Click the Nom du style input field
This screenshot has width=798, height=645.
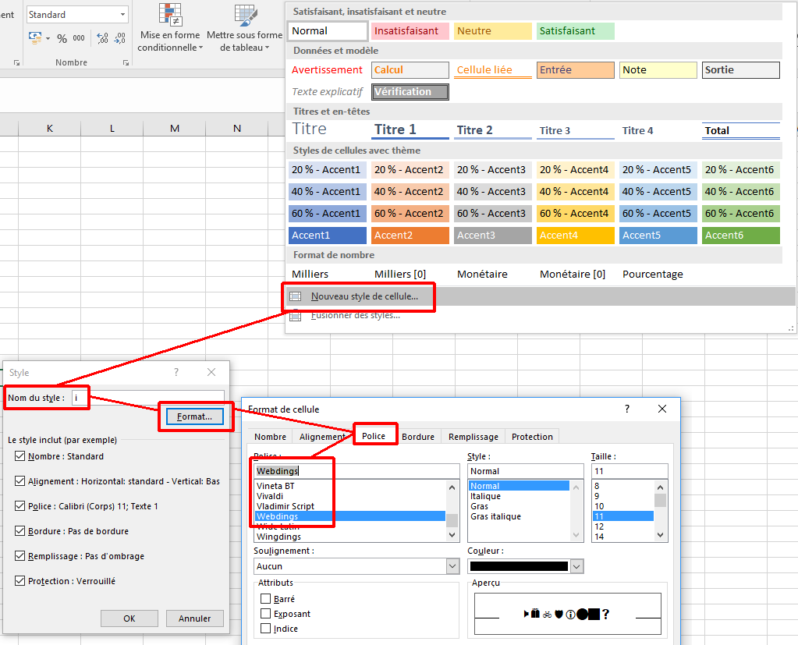[x=147, y=398]
